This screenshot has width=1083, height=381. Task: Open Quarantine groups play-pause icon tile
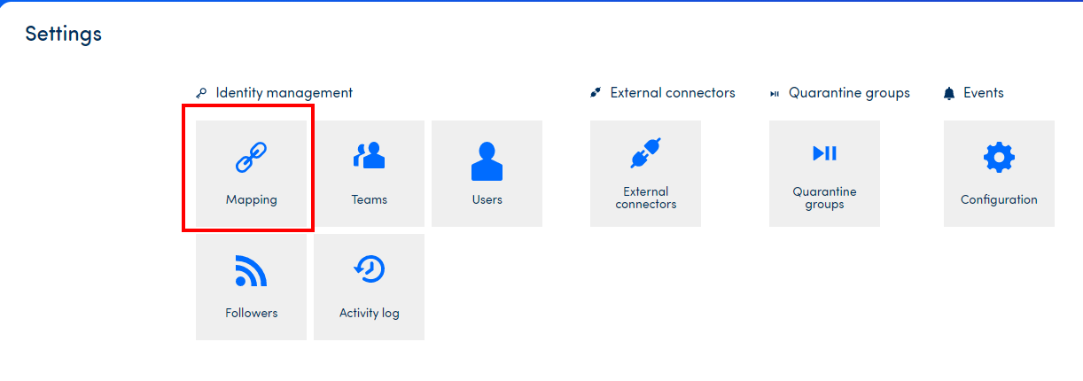coord(824,153)
